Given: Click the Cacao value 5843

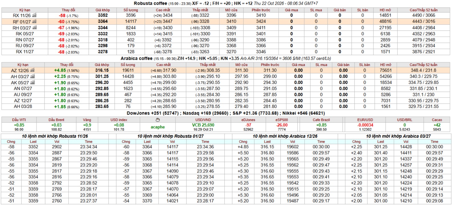Looking at the screenshot, I should pyautogui.click(x=437, y=129).
